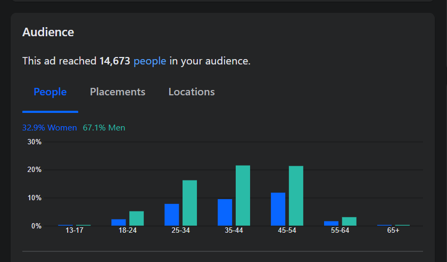Click the blue 'people' link
Viewport: 447px width, 262px height.
click(150, 61)
